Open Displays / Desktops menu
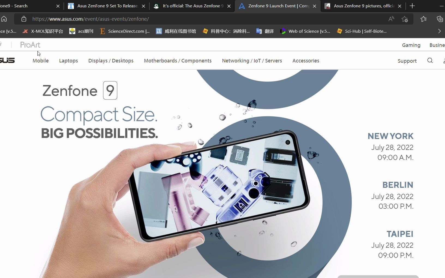445x278 pixels. coord(111,61)
